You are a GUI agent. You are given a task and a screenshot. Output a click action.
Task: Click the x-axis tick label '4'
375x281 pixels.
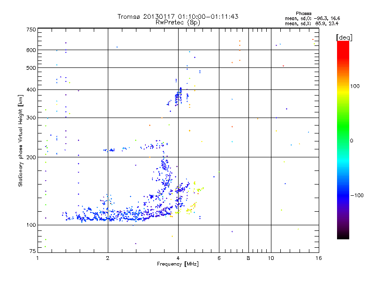point(178,258)
